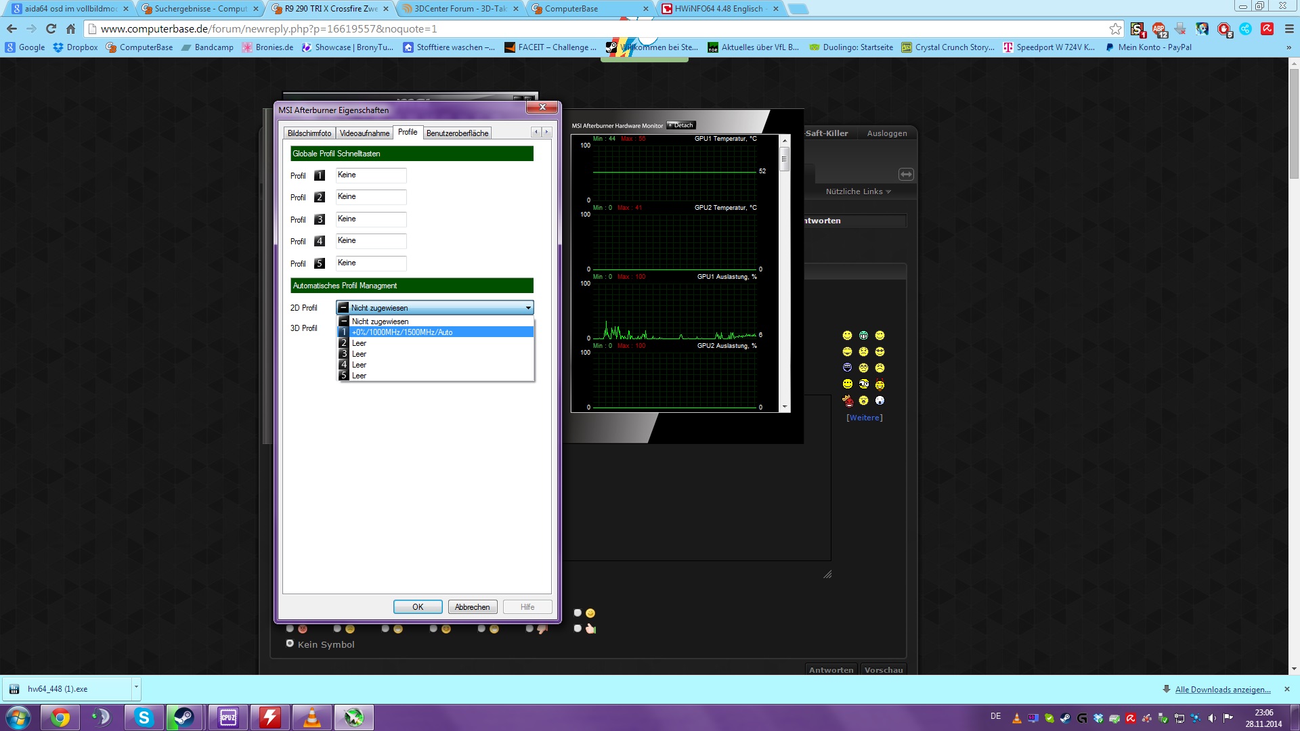Click Abbrechen to cancel dialog

(x=472, y=607)
